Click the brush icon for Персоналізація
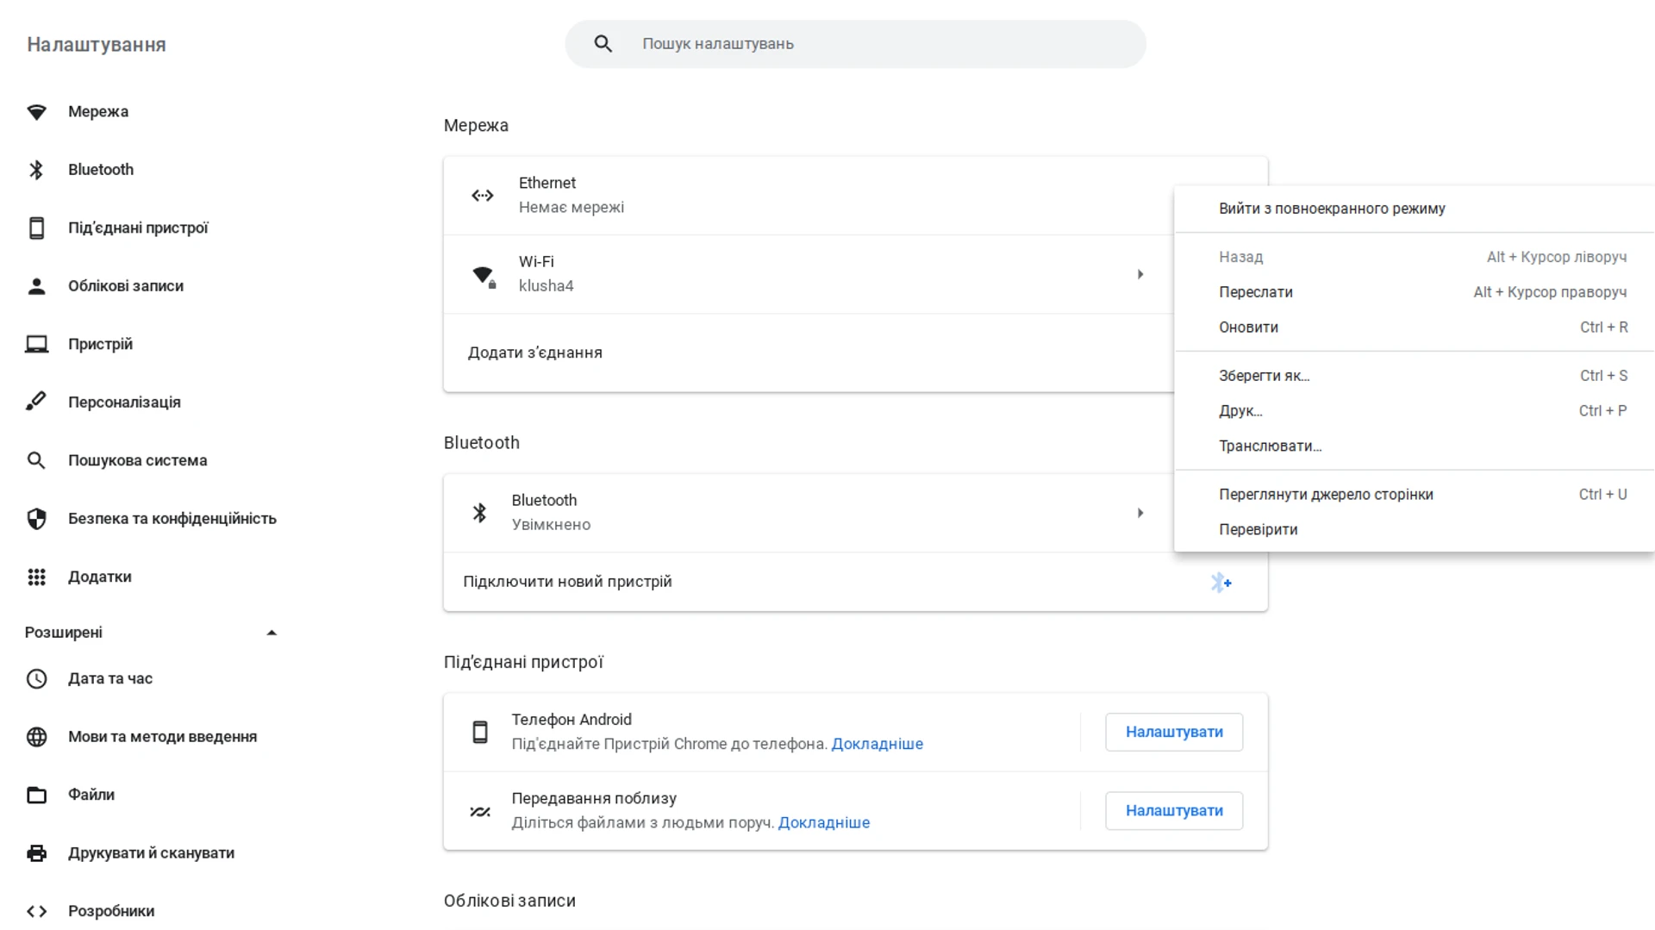1655x930 pixels. [x=36, y=403]
